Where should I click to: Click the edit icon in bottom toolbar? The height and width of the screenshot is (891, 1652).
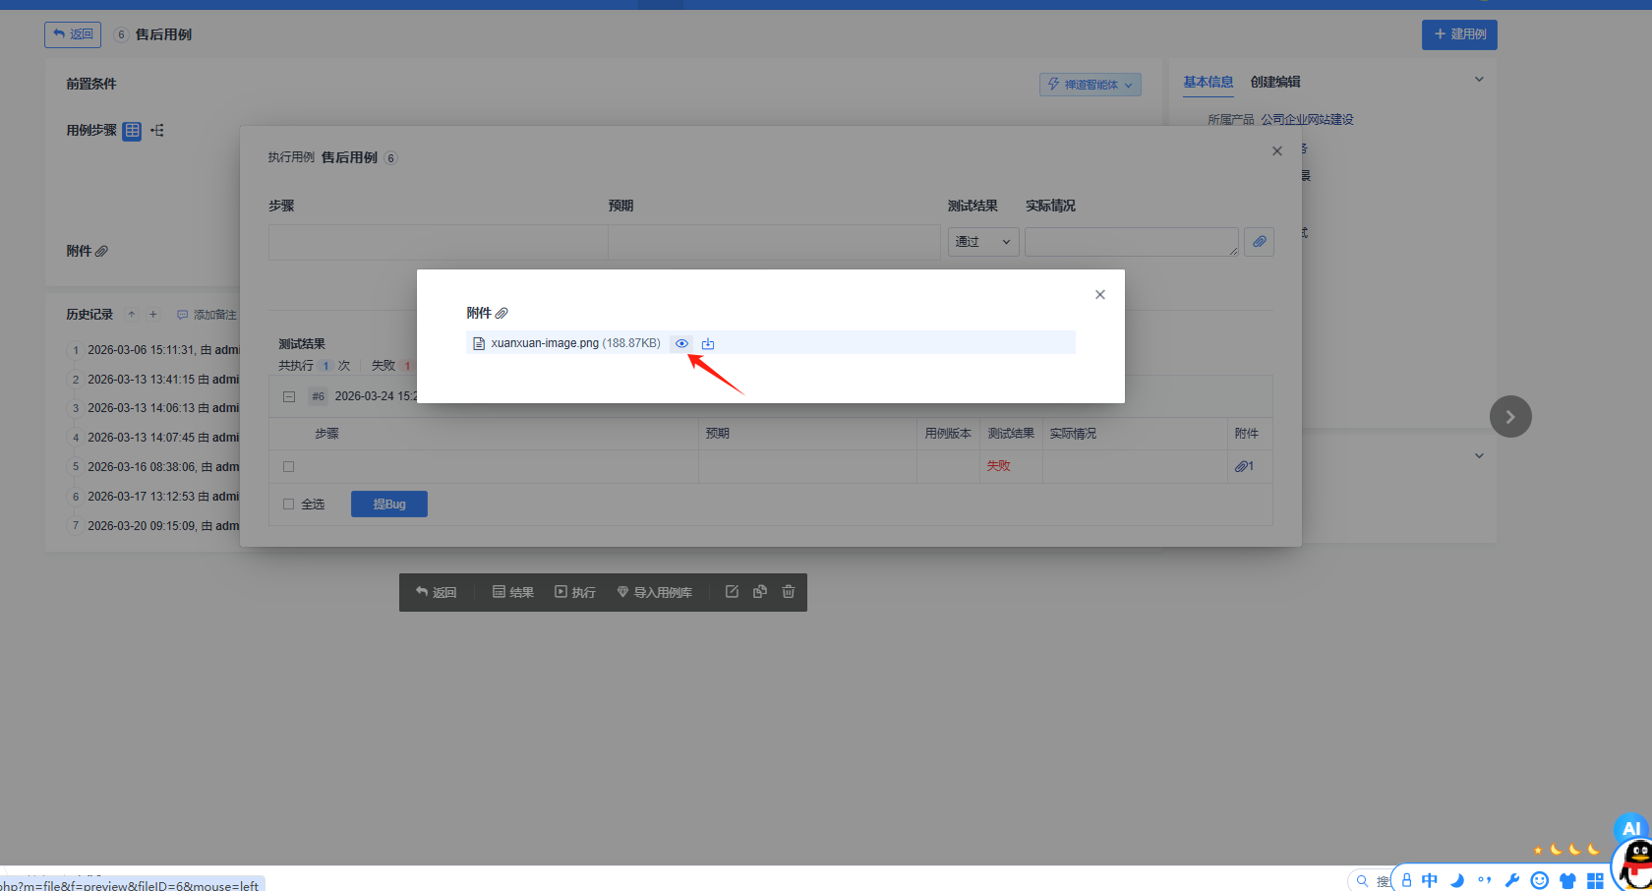coord(732,592)
